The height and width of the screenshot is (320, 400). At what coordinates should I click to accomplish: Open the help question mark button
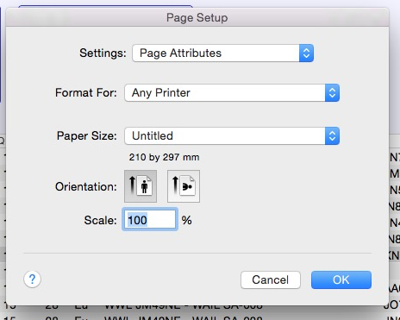pyautogui.click(x=32, y=279)
